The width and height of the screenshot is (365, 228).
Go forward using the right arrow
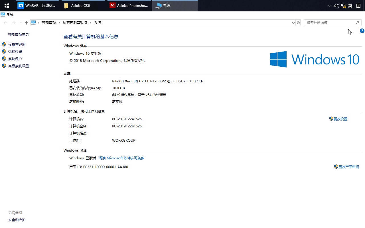tap(14, 23)
